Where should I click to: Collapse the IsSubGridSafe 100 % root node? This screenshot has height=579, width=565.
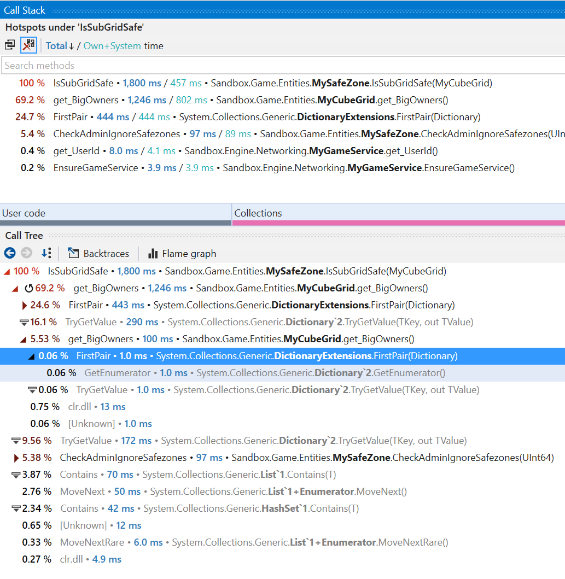point(7,271)
